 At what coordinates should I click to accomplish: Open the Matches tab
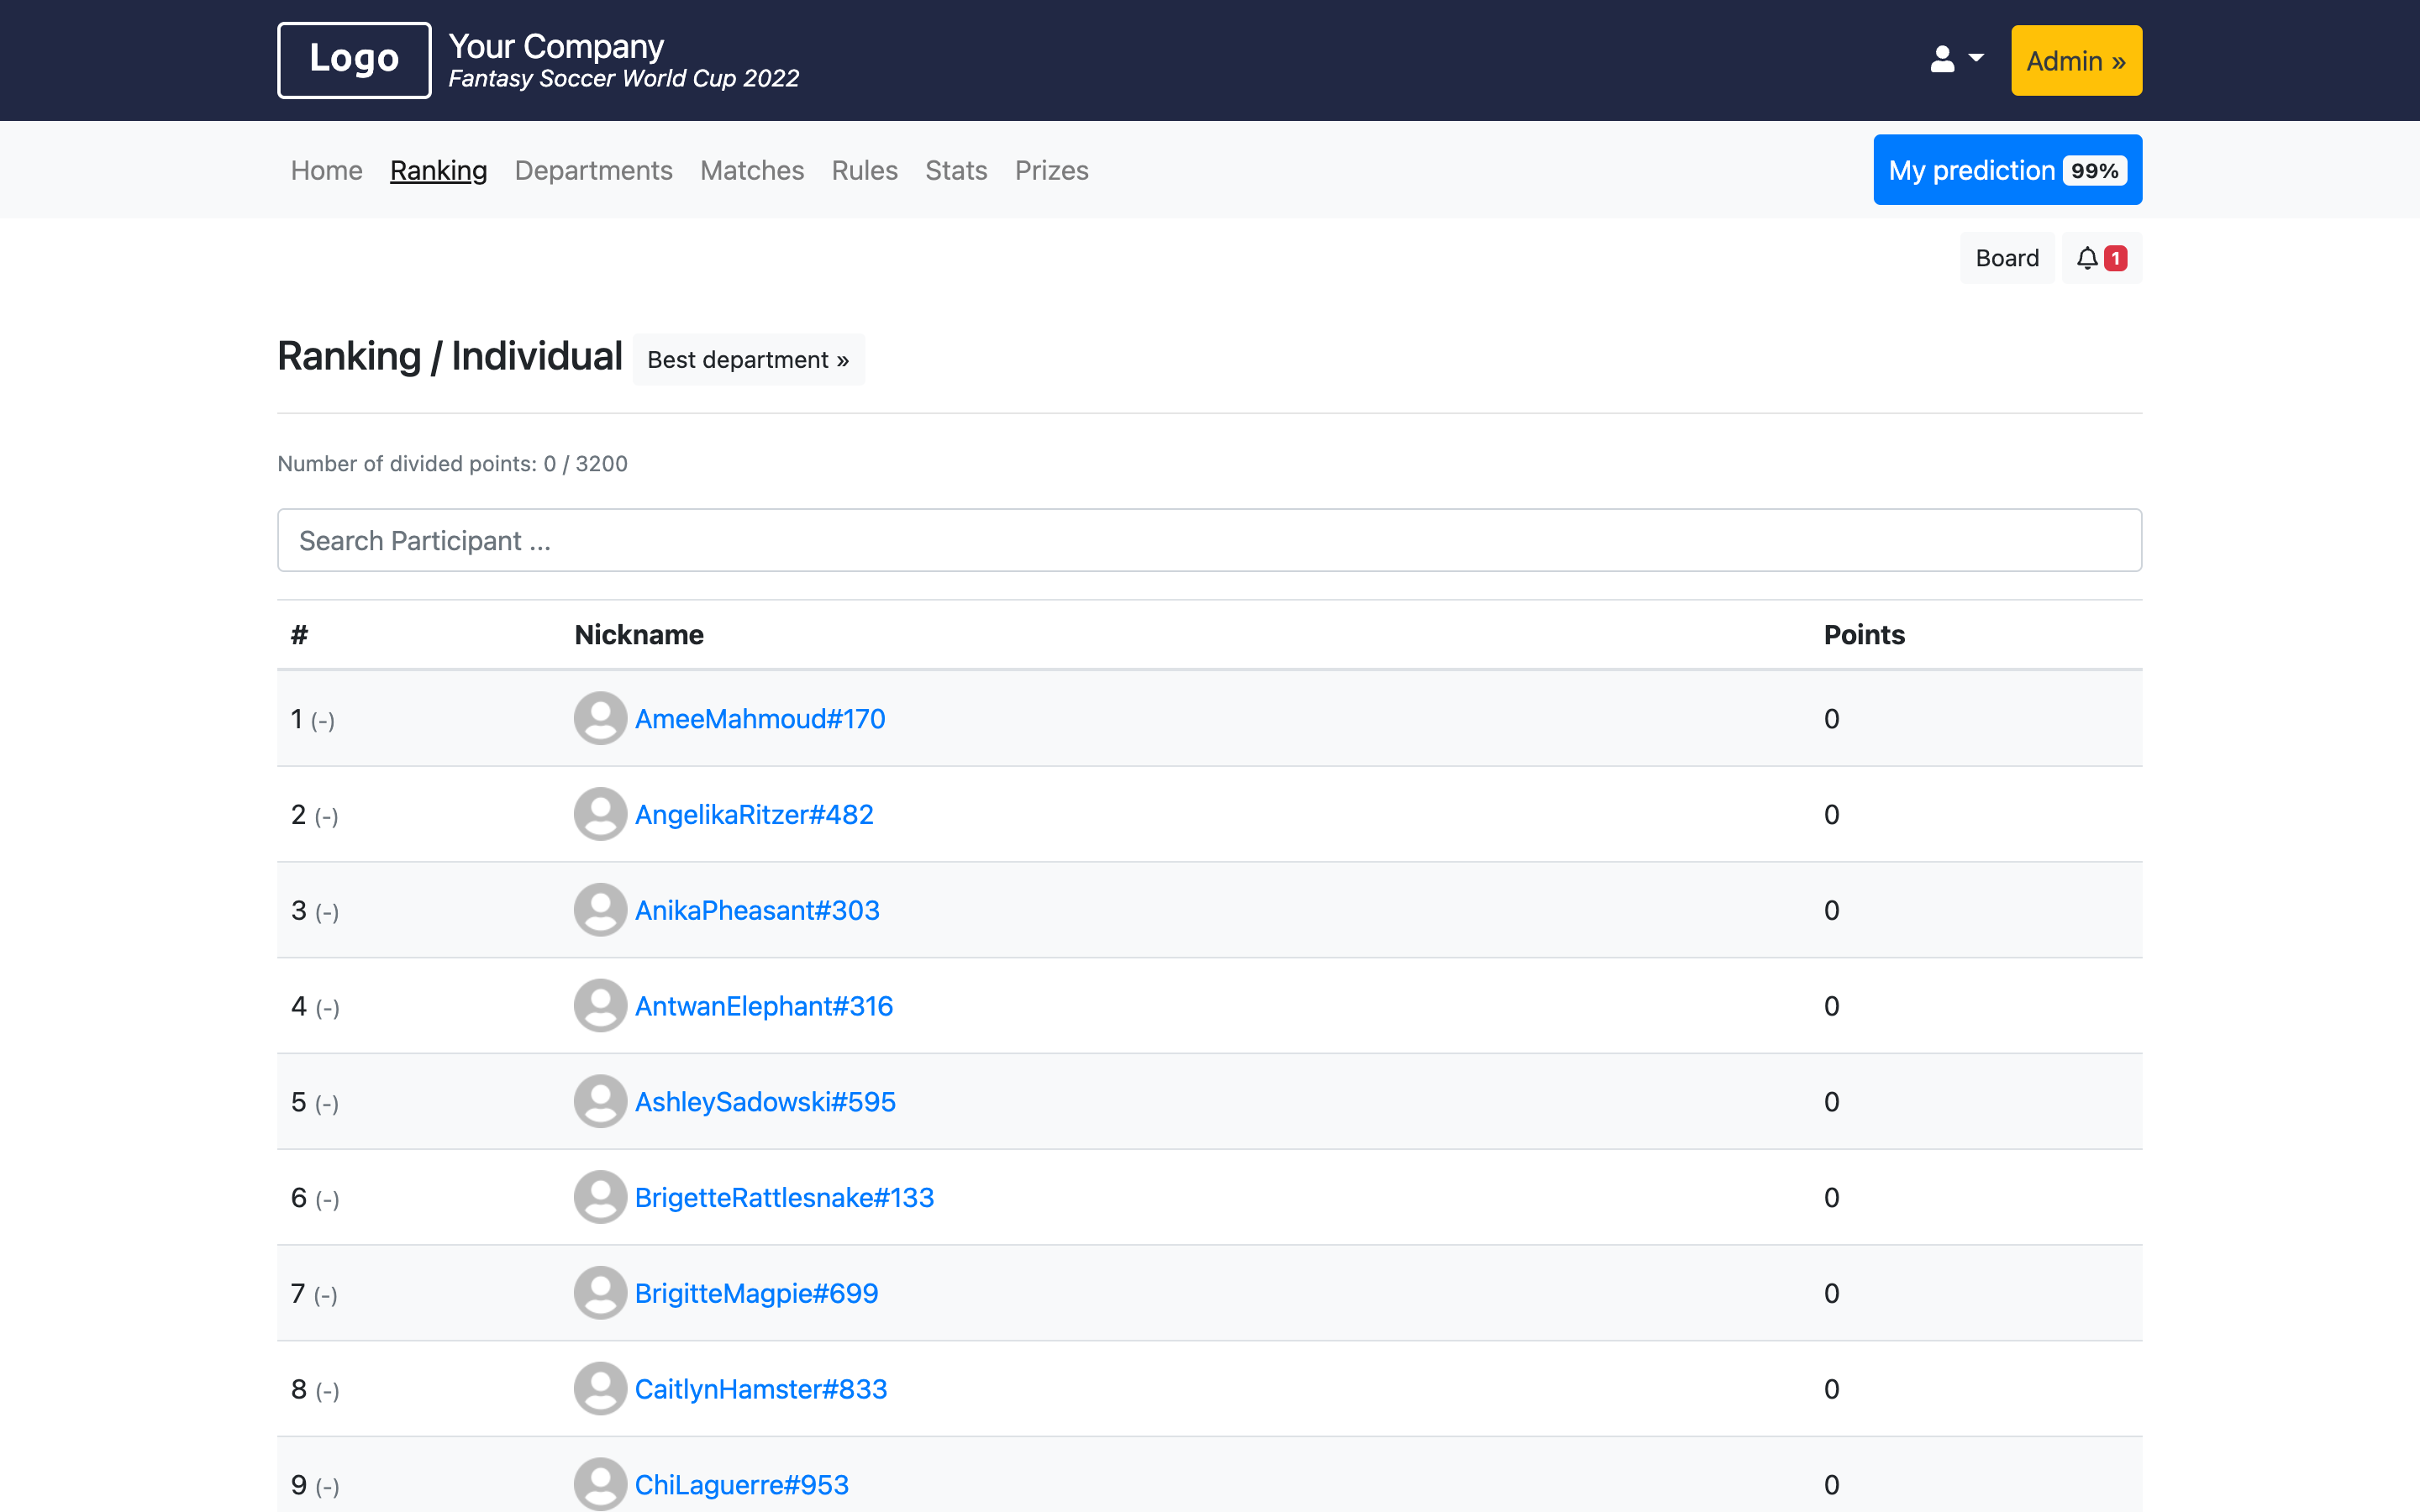(751, 169)
